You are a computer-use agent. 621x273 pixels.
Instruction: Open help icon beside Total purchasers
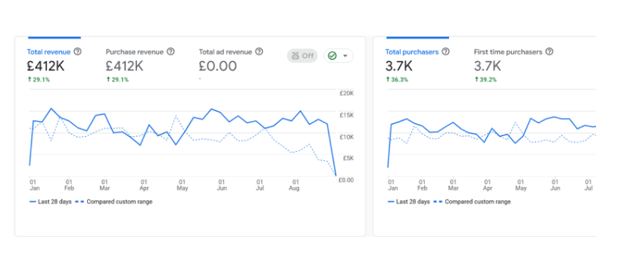445,52
